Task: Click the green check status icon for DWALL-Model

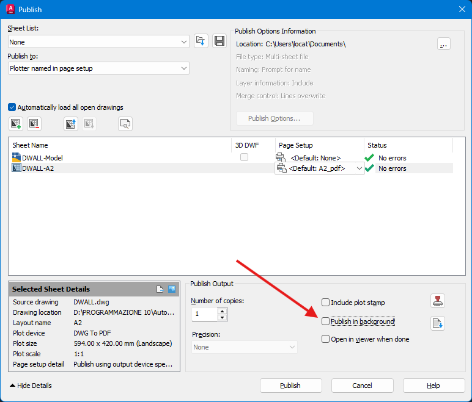Action: click(369, 157)
